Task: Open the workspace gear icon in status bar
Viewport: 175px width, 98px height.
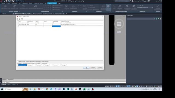Action: click(147, 86)
